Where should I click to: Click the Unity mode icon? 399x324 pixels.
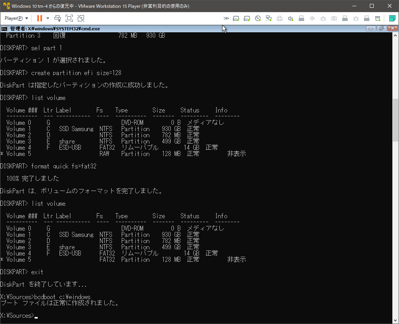80,18
